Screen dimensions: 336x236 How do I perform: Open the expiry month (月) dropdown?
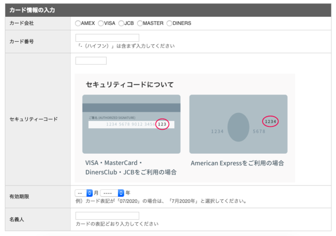pyautogui.click(x=84, y=193)
